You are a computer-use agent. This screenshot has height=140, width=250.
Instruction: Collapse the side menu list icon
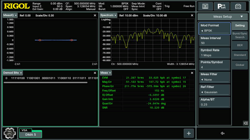[x=246, y=123]
